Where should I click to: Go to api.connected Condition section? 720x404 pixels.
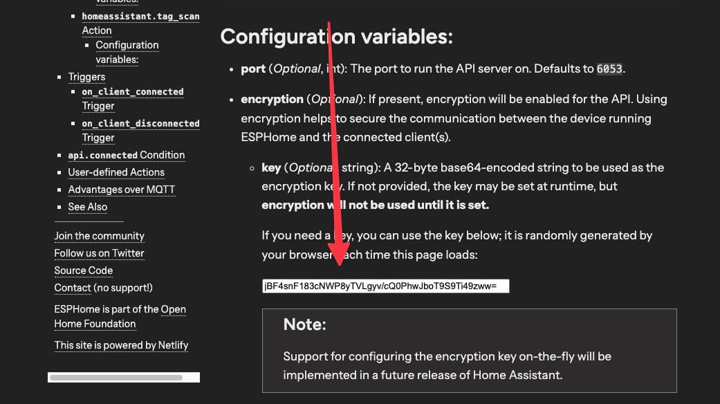pos(127,155)
